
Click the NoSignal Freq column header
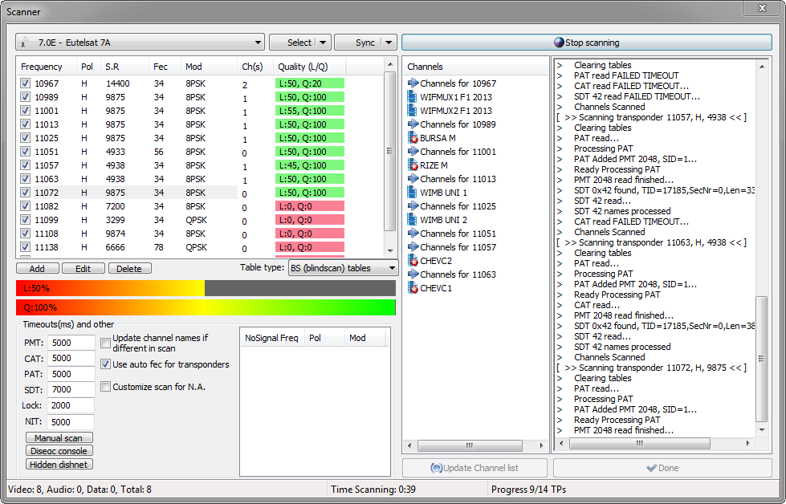(272, 338)
